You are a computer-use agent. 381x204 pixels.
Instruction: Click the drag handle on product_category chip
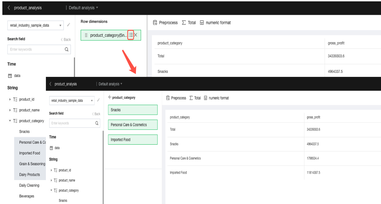pyautogui.click(x=86, y=35)
